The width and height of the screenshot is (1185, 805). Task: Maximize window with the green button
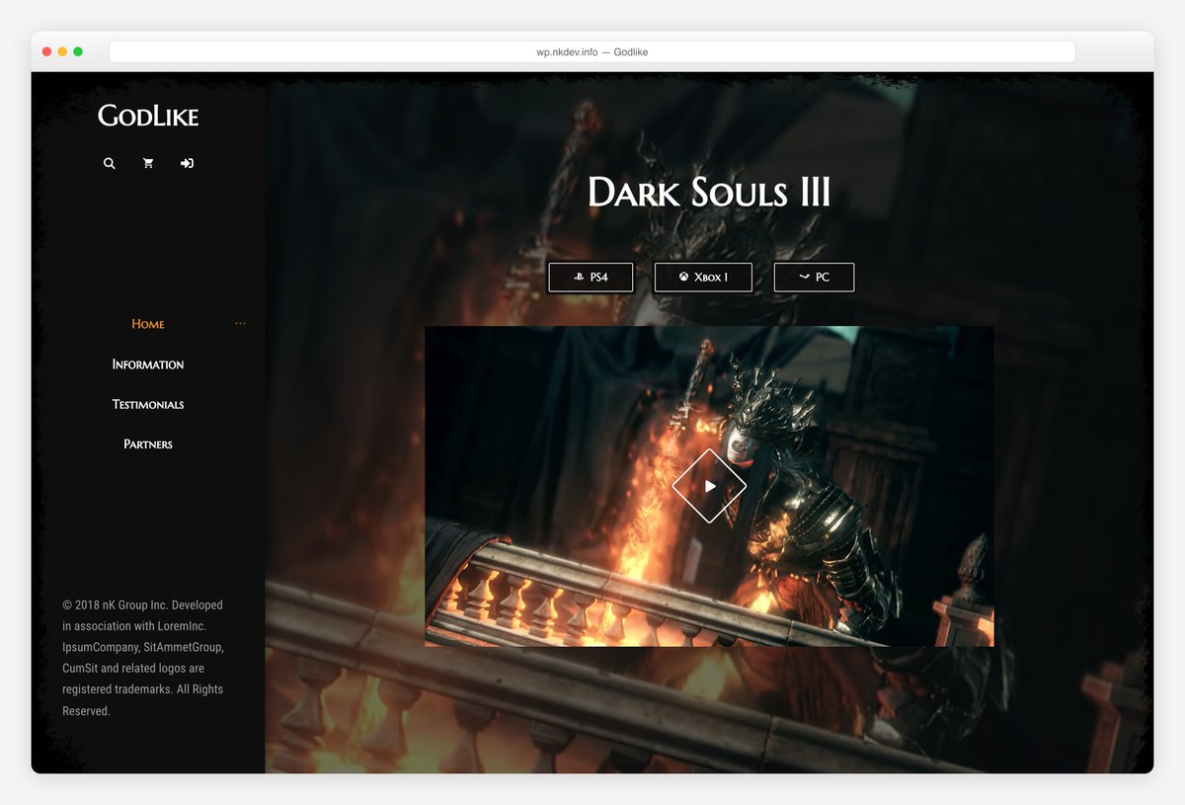click(78, 51)
